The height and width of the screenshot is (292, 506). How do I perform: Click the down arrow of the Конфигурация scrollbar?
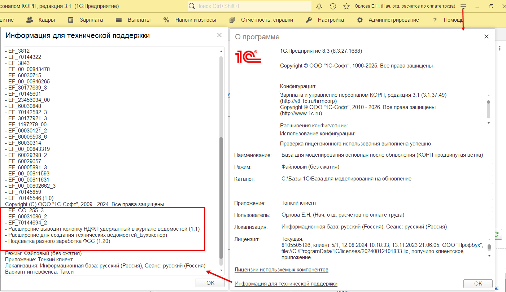coord(489,123)
